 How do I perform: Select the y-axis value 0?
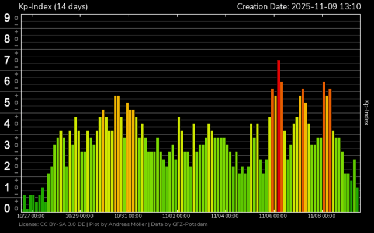click(7, 208)
